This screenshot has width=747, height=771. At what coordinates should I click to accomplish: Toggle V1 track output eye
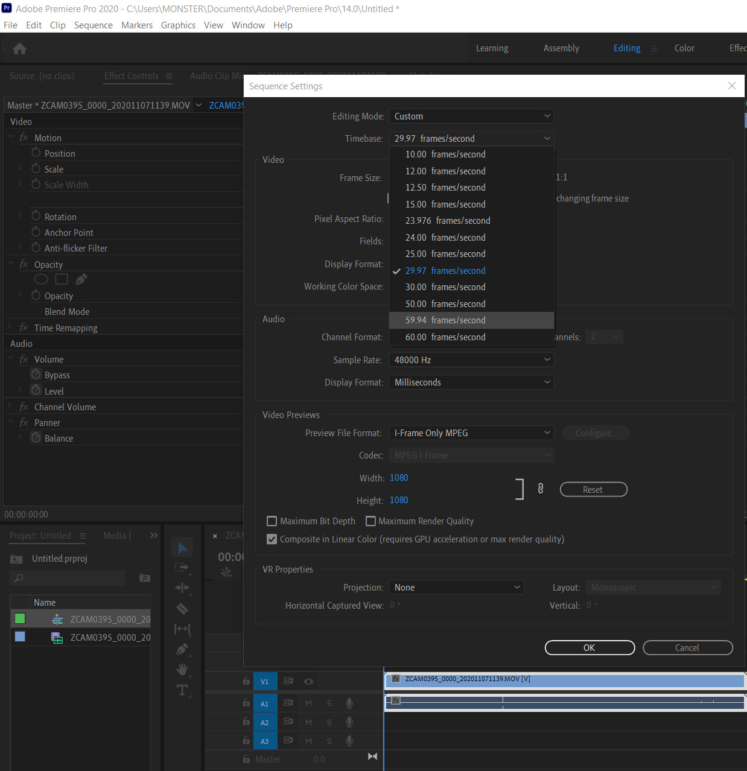[x=308, y=681]
